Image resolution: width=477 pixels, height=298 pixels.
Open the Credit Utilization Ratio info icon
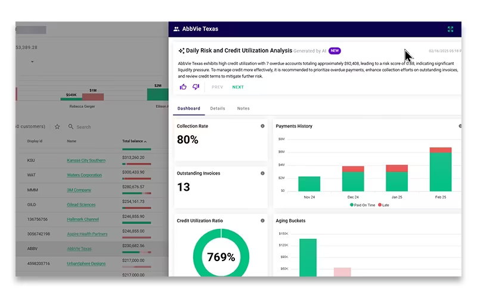[262, 221]
